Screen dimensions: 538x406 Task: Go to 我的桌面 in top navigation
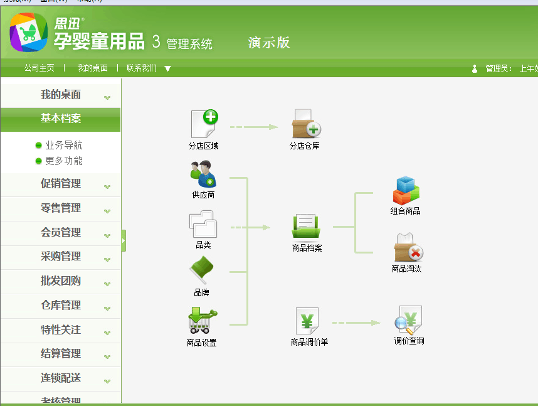point(93,68)
